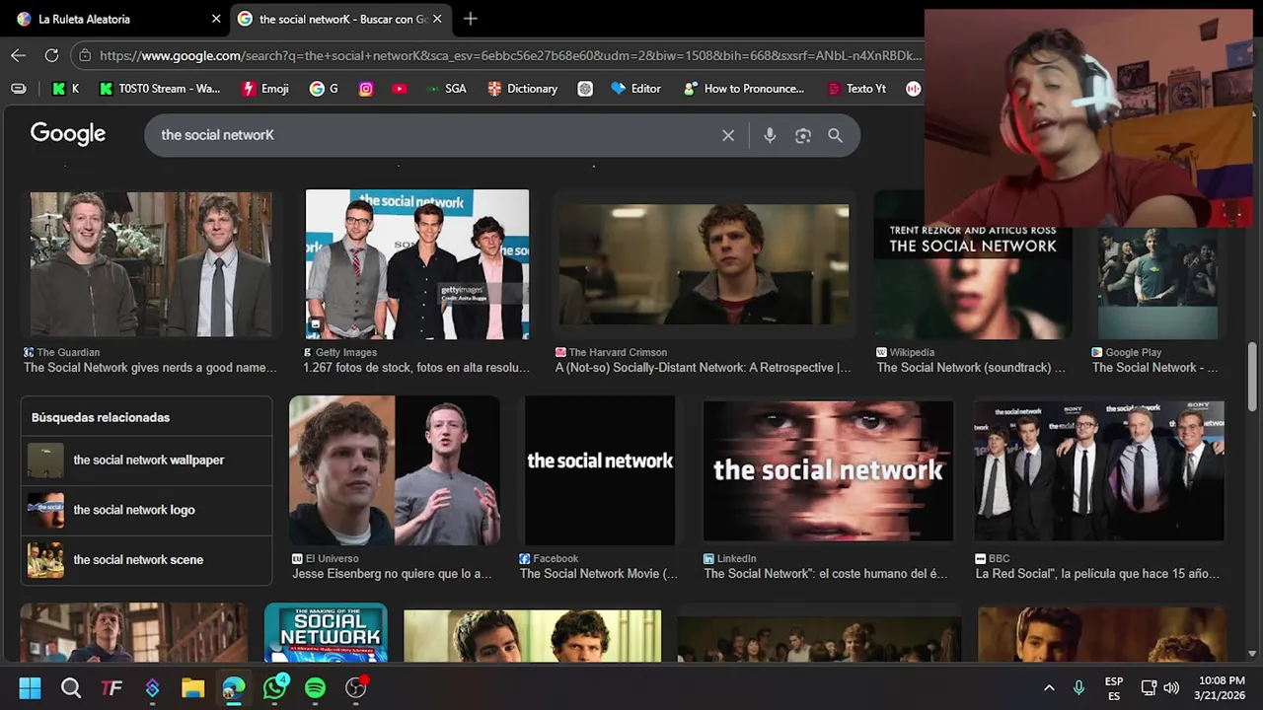
Task: Open File Explorer from the taskbar
Action: point(192,687)
